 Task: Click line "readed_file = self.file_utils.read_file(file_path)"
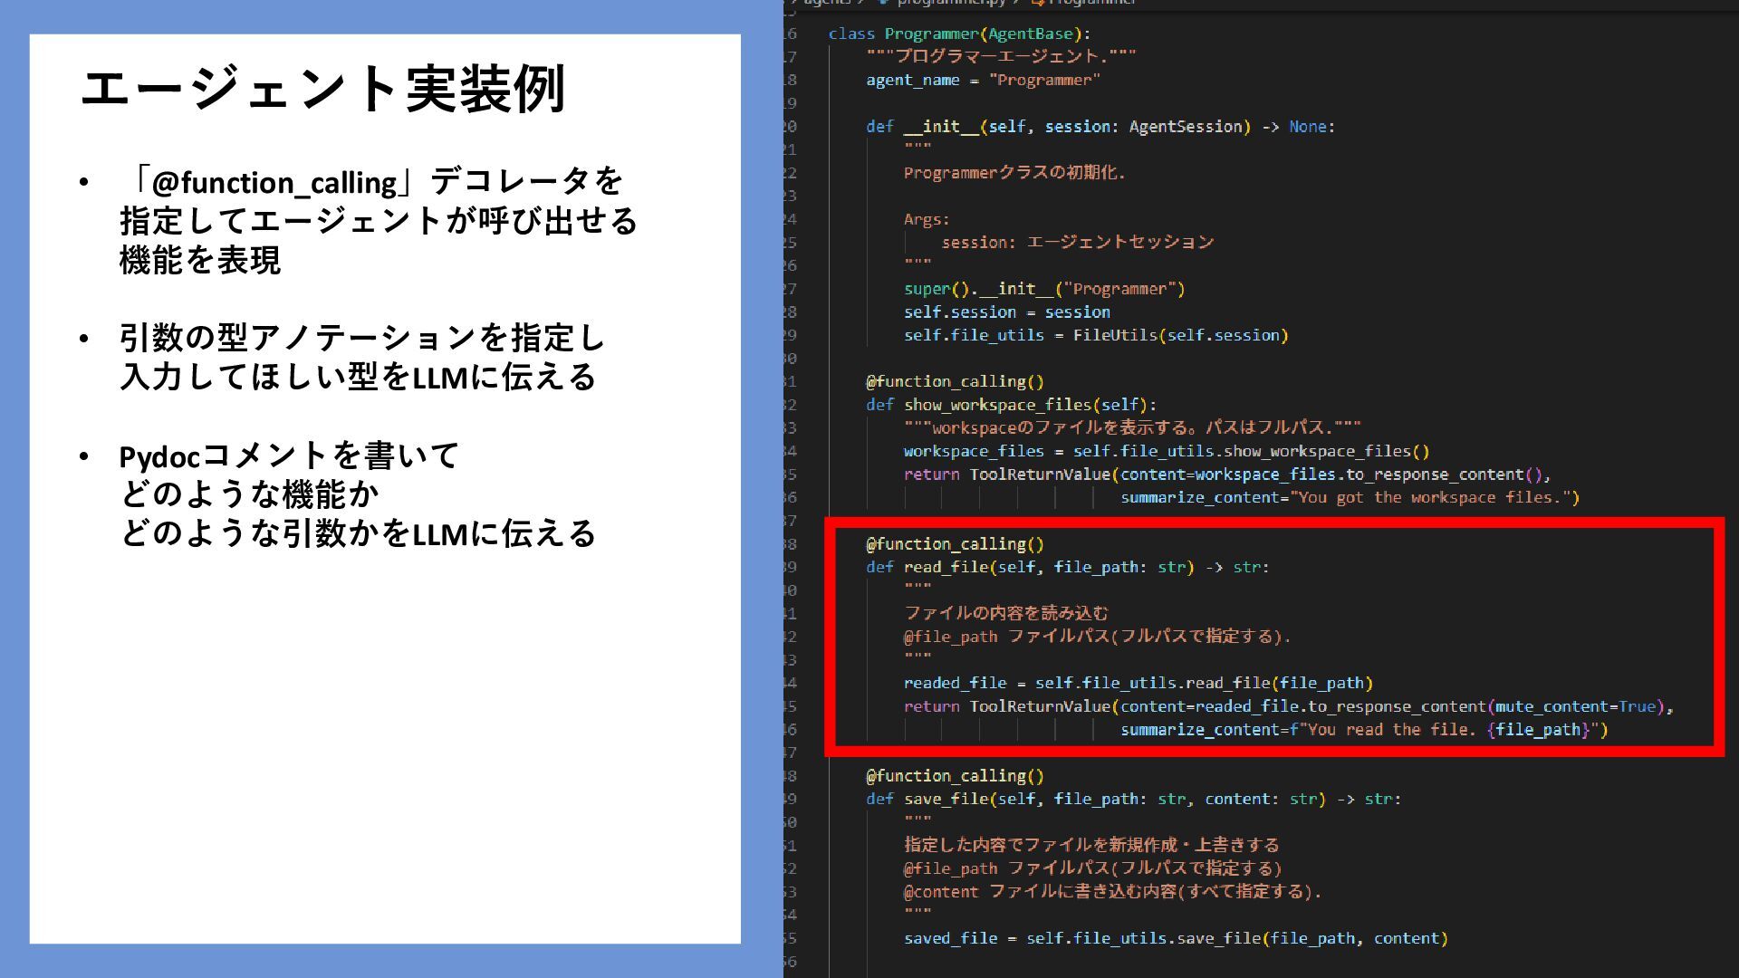tap(1139, 683)
